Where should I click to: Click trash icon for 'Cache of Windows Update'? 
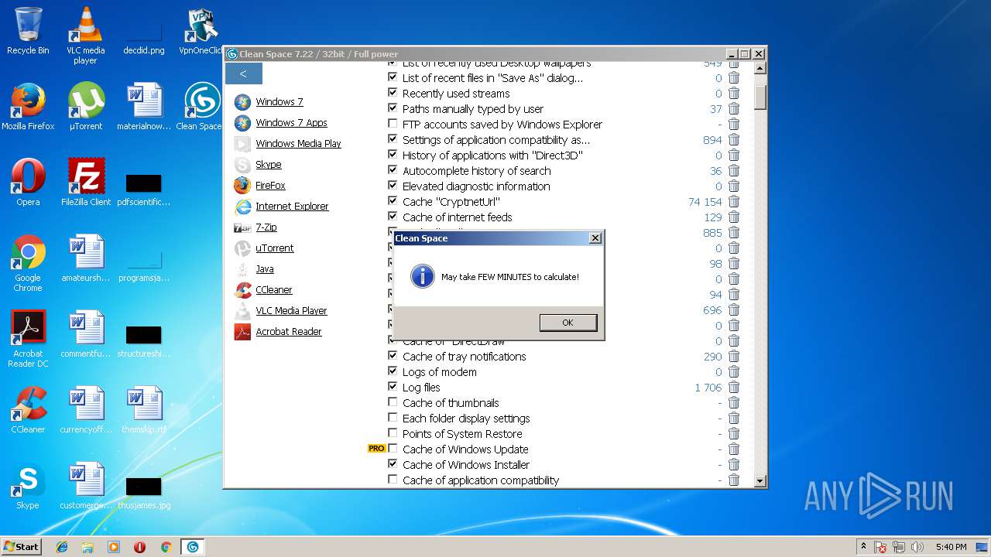[734, 449]
